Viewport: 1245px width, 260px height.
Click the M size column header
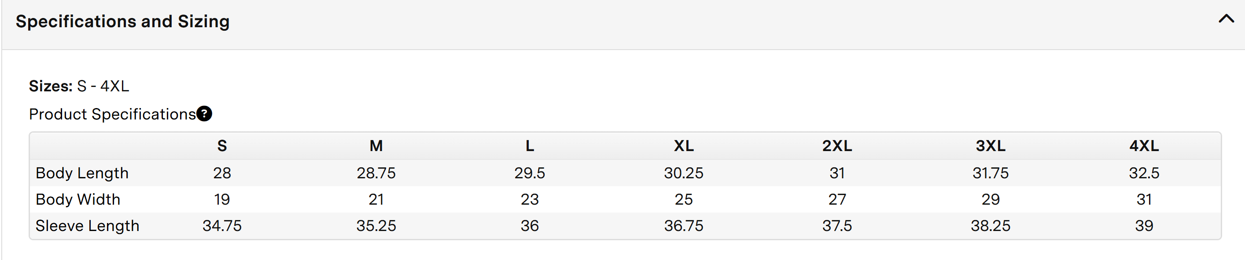click(376, 146)
